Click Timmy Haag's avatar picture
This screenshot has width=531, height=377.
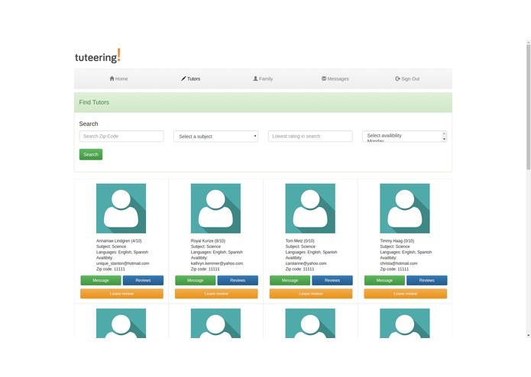(405, 208)
